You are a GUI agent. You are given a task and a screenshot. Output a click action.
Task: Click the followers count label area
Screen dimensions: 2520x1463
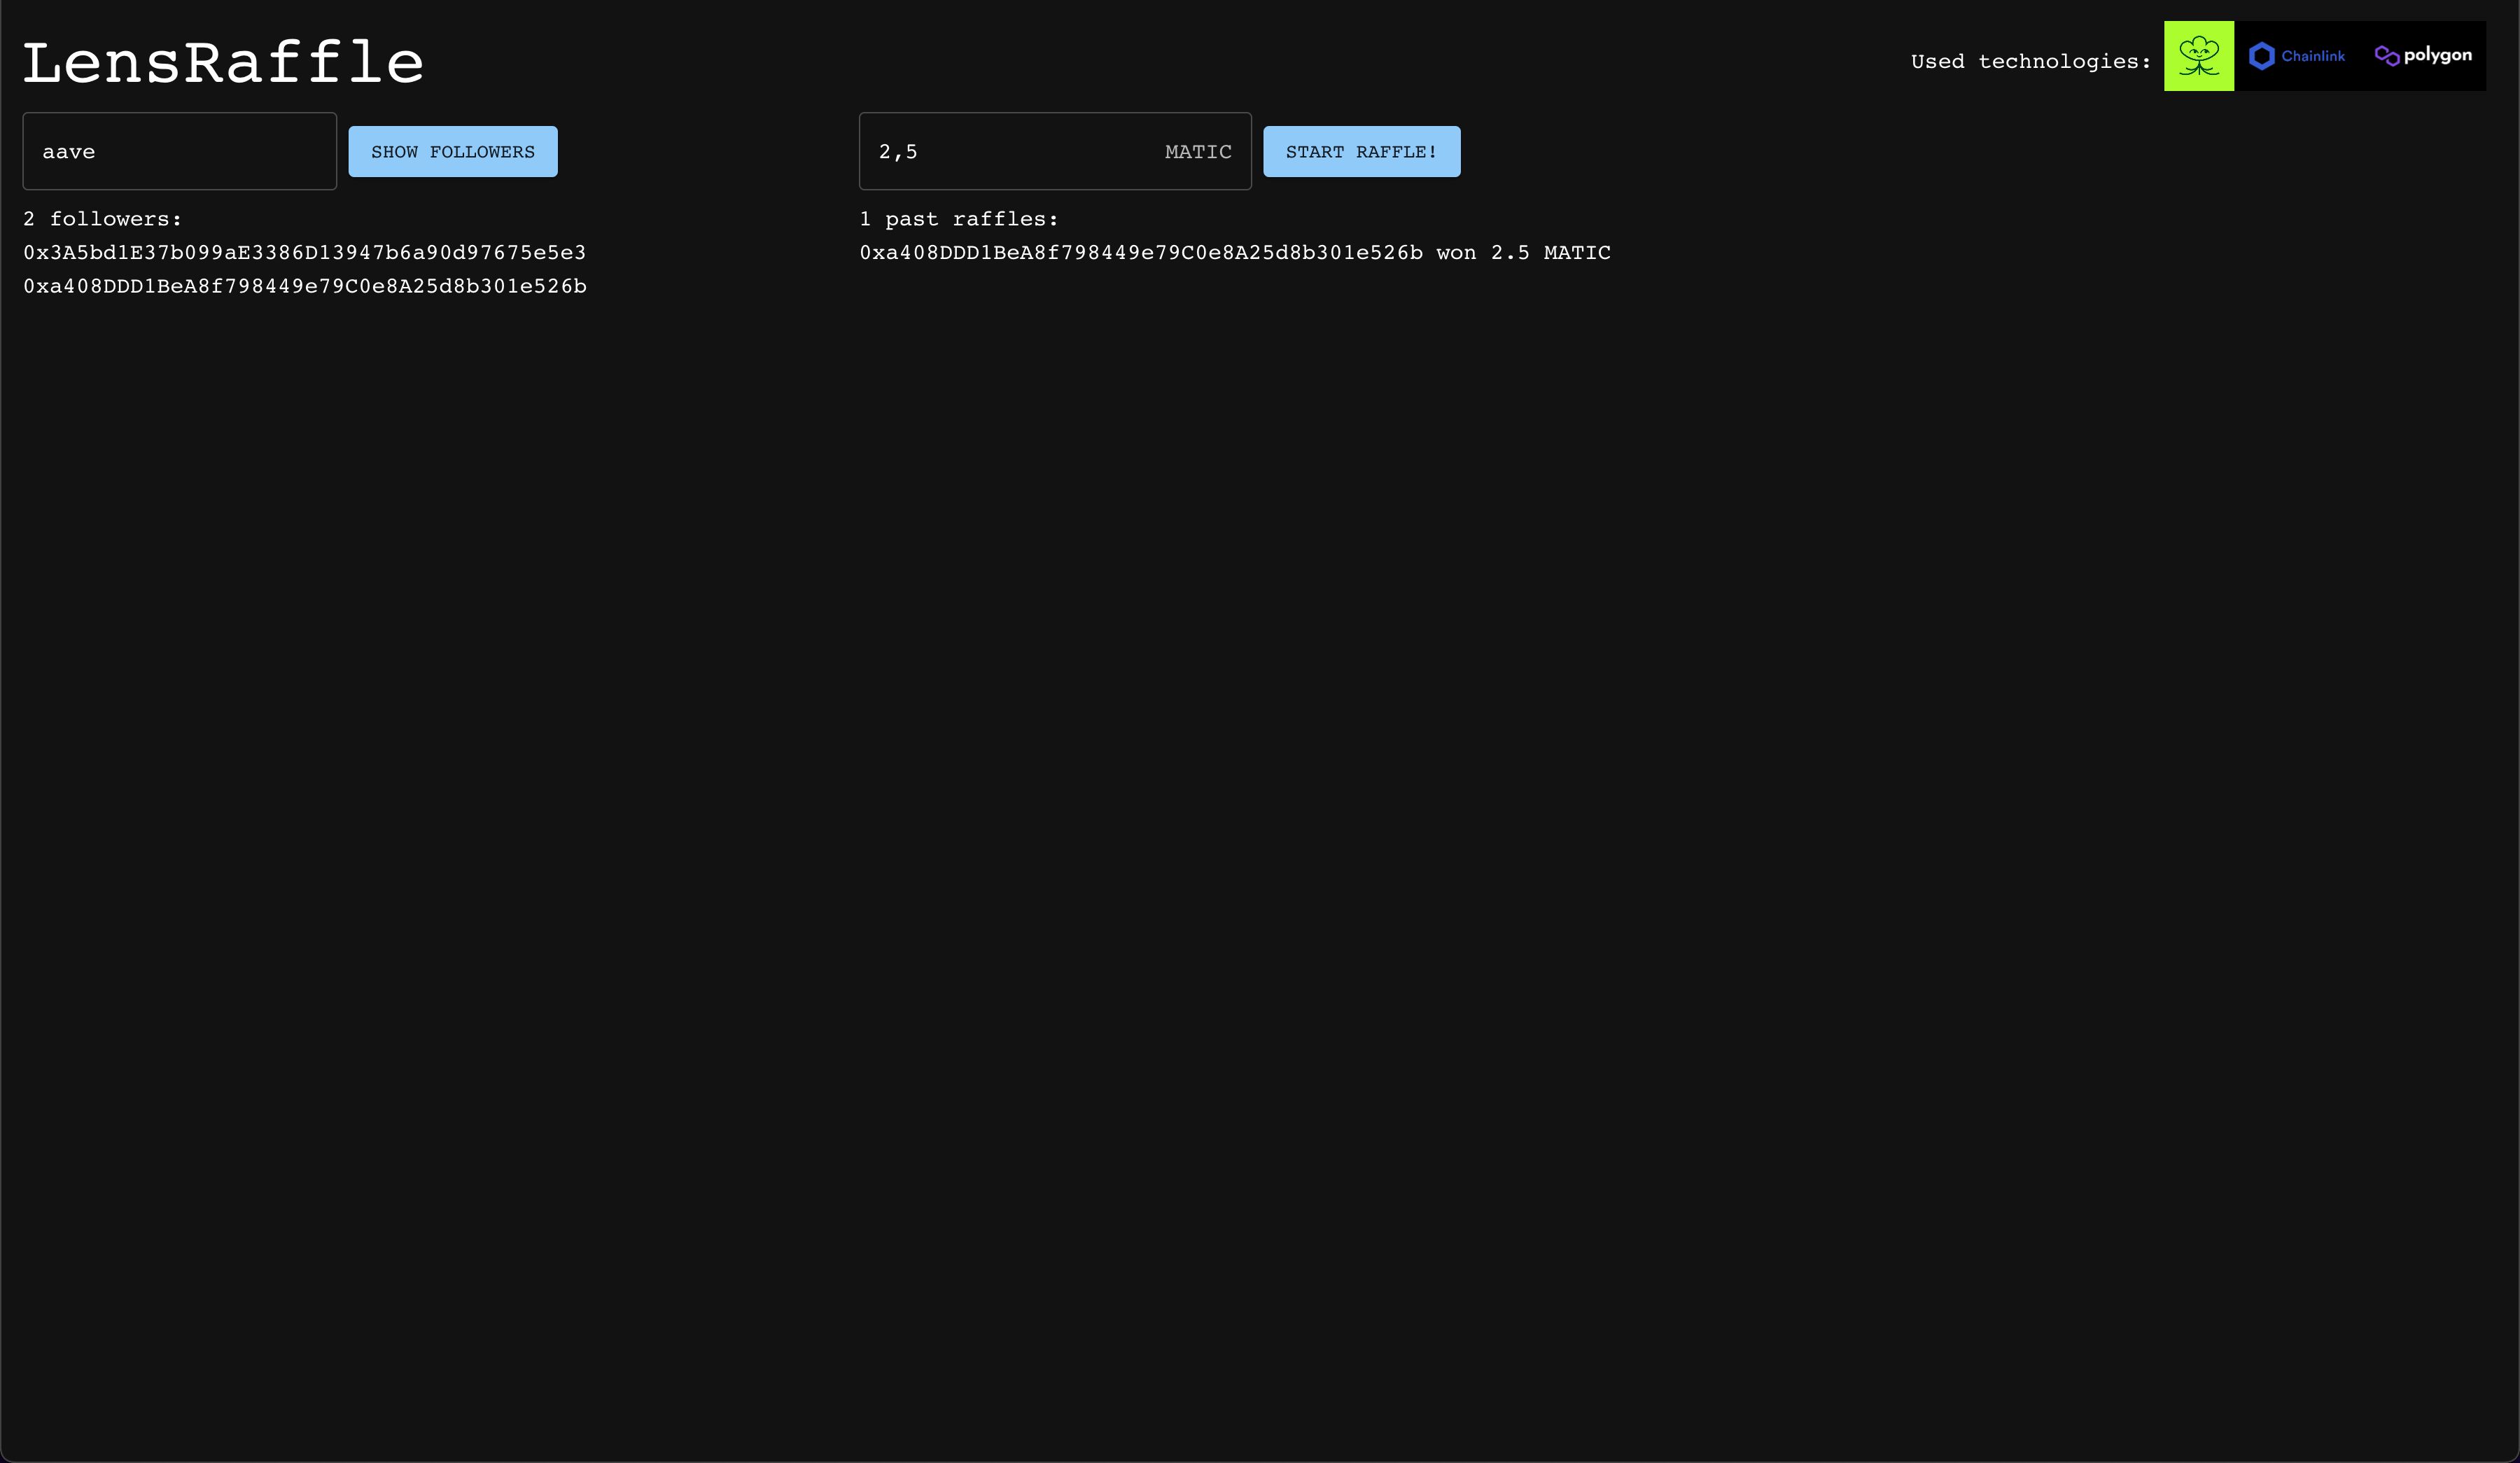(x=103, y=218)
